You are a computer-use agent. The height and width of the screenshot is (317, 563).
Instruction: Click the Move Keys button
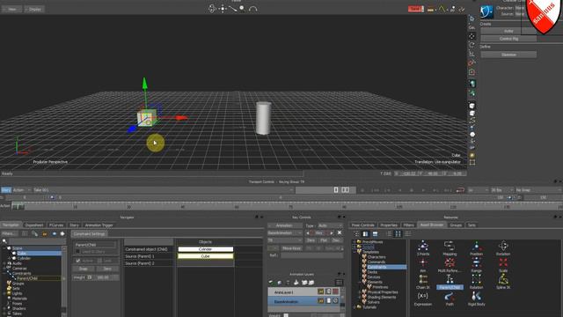tap(291, 248)
